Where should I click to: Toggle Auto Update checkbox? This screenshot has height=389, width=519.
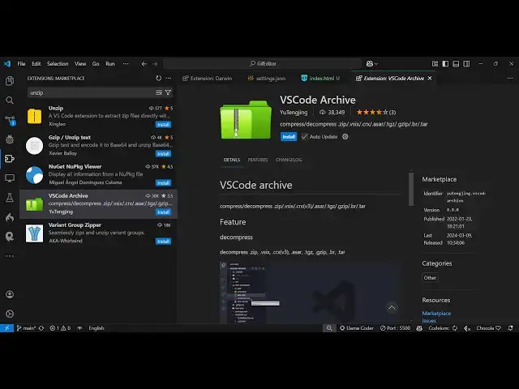(x=304, y=137)
